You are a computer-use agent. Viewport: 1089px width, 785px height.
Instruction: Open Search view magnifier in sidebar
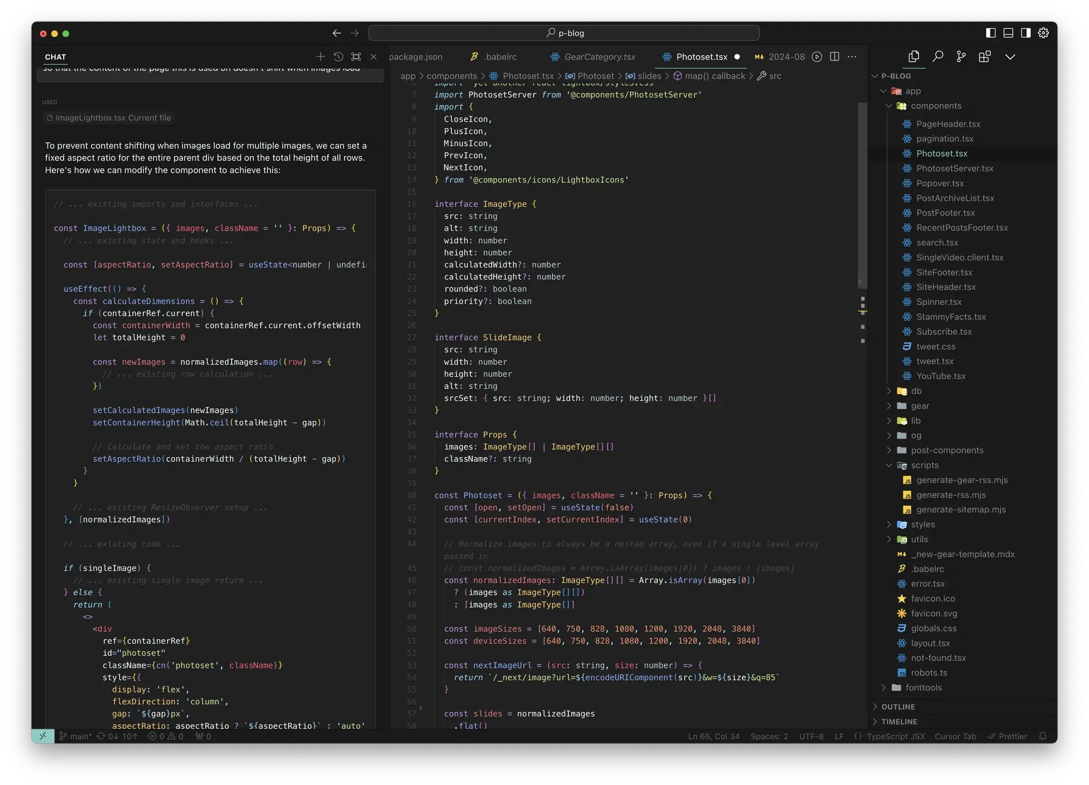tap(938, 57)
